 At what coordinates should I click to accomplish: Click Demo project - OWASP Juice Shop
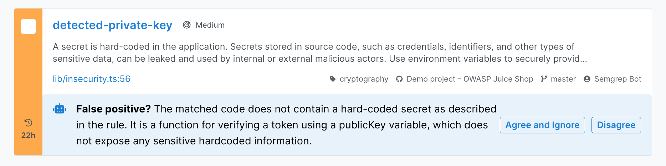470,79
